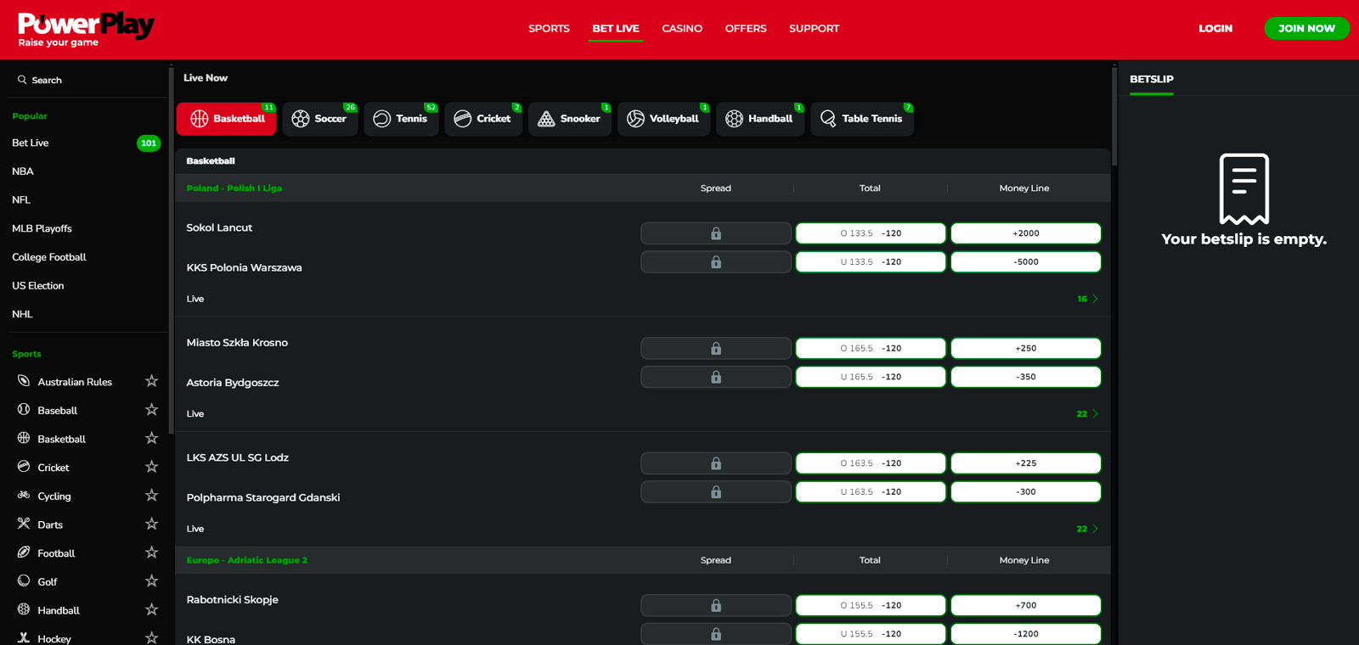
Task: Select the Handball live tab
Action: tap(760, 119)
